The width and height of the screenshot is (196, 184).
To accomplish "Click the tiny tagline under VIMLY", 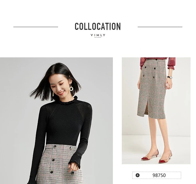I will tap(98, 37).
